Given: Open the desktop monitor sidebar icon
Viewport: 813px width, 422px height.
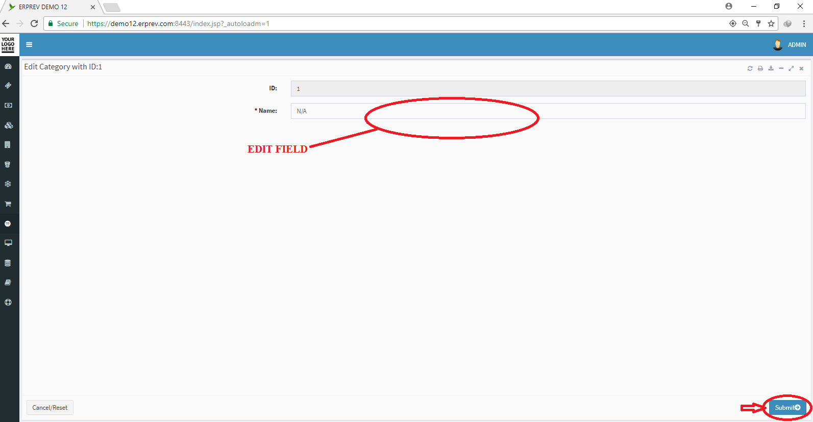Looking at the screenshot, I should (8, 243).
